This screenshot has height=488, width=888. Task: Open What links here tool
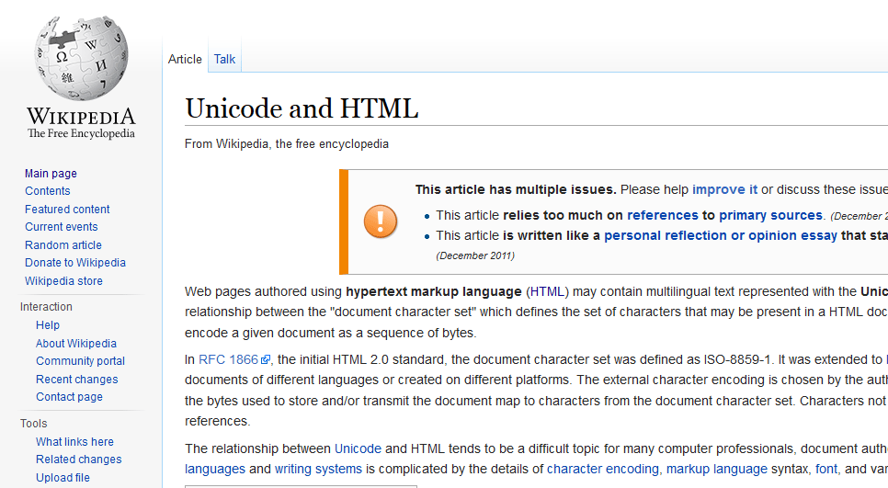(x=74, y=441)
